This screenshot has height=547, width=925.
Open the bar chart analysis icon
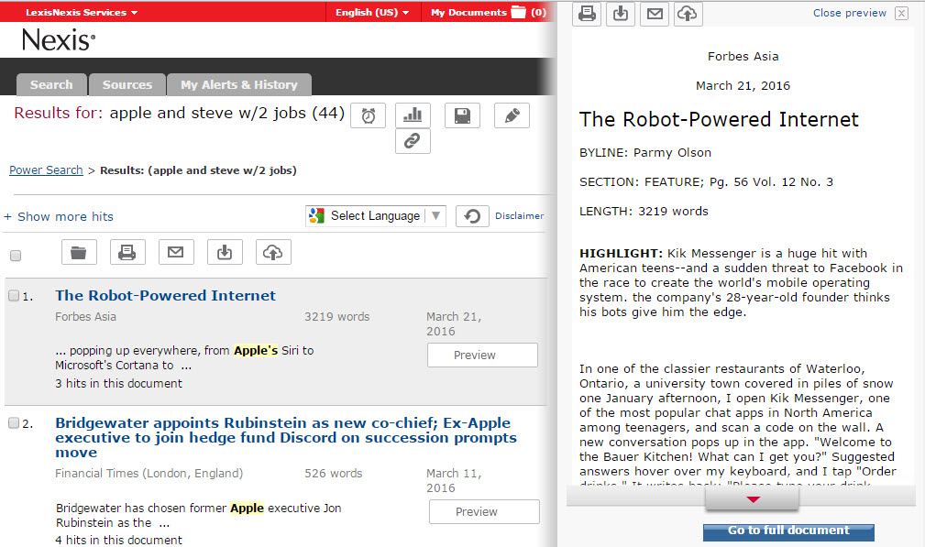click(413, 115)
